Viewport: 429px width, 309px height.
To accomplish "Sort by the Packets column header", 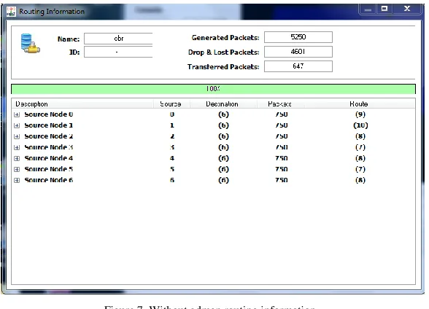I will (280, 104).
